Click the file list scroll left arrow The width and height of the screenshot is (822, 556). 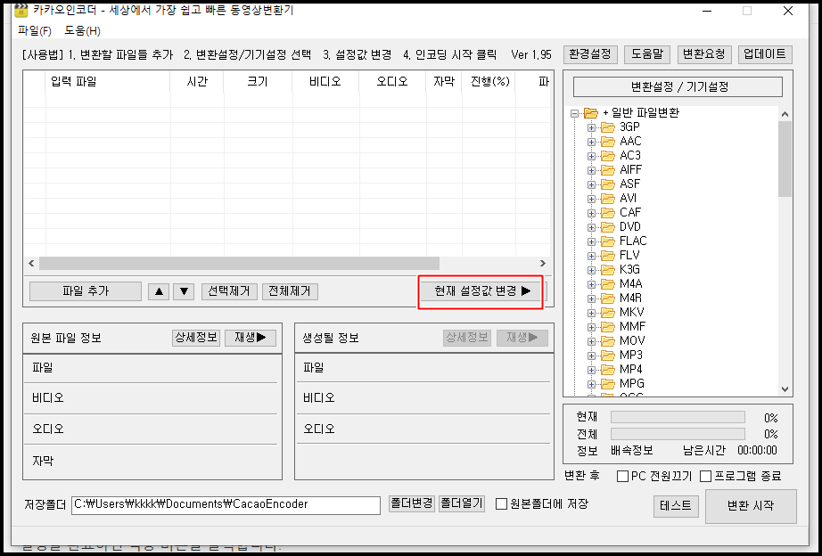[x=31, y=264]
